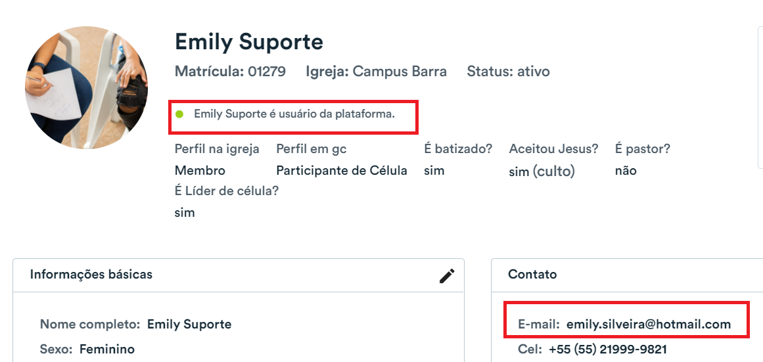Select the Sexo Feminino field
This screenshot has width=763, height=362.
coord(87,350)
